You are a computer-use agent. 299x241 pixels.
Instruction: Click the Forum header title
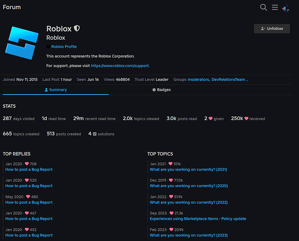(12, 7)
